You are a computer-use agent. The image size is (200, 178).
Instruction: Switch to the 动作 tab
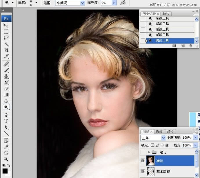pos(166,14)
